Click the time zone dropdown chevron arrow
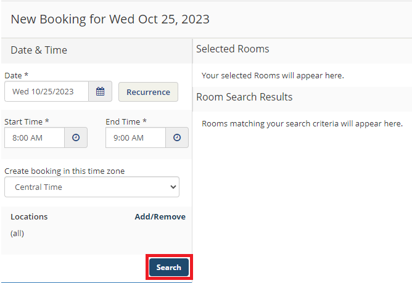The height and width of the screenshot is (283, 412). pyautogui.click(x=173, y=187)
